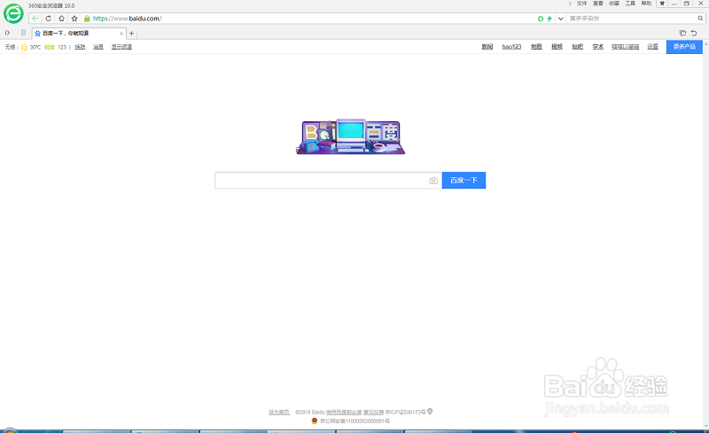Click the tab list windows icon

click(682, 33)
